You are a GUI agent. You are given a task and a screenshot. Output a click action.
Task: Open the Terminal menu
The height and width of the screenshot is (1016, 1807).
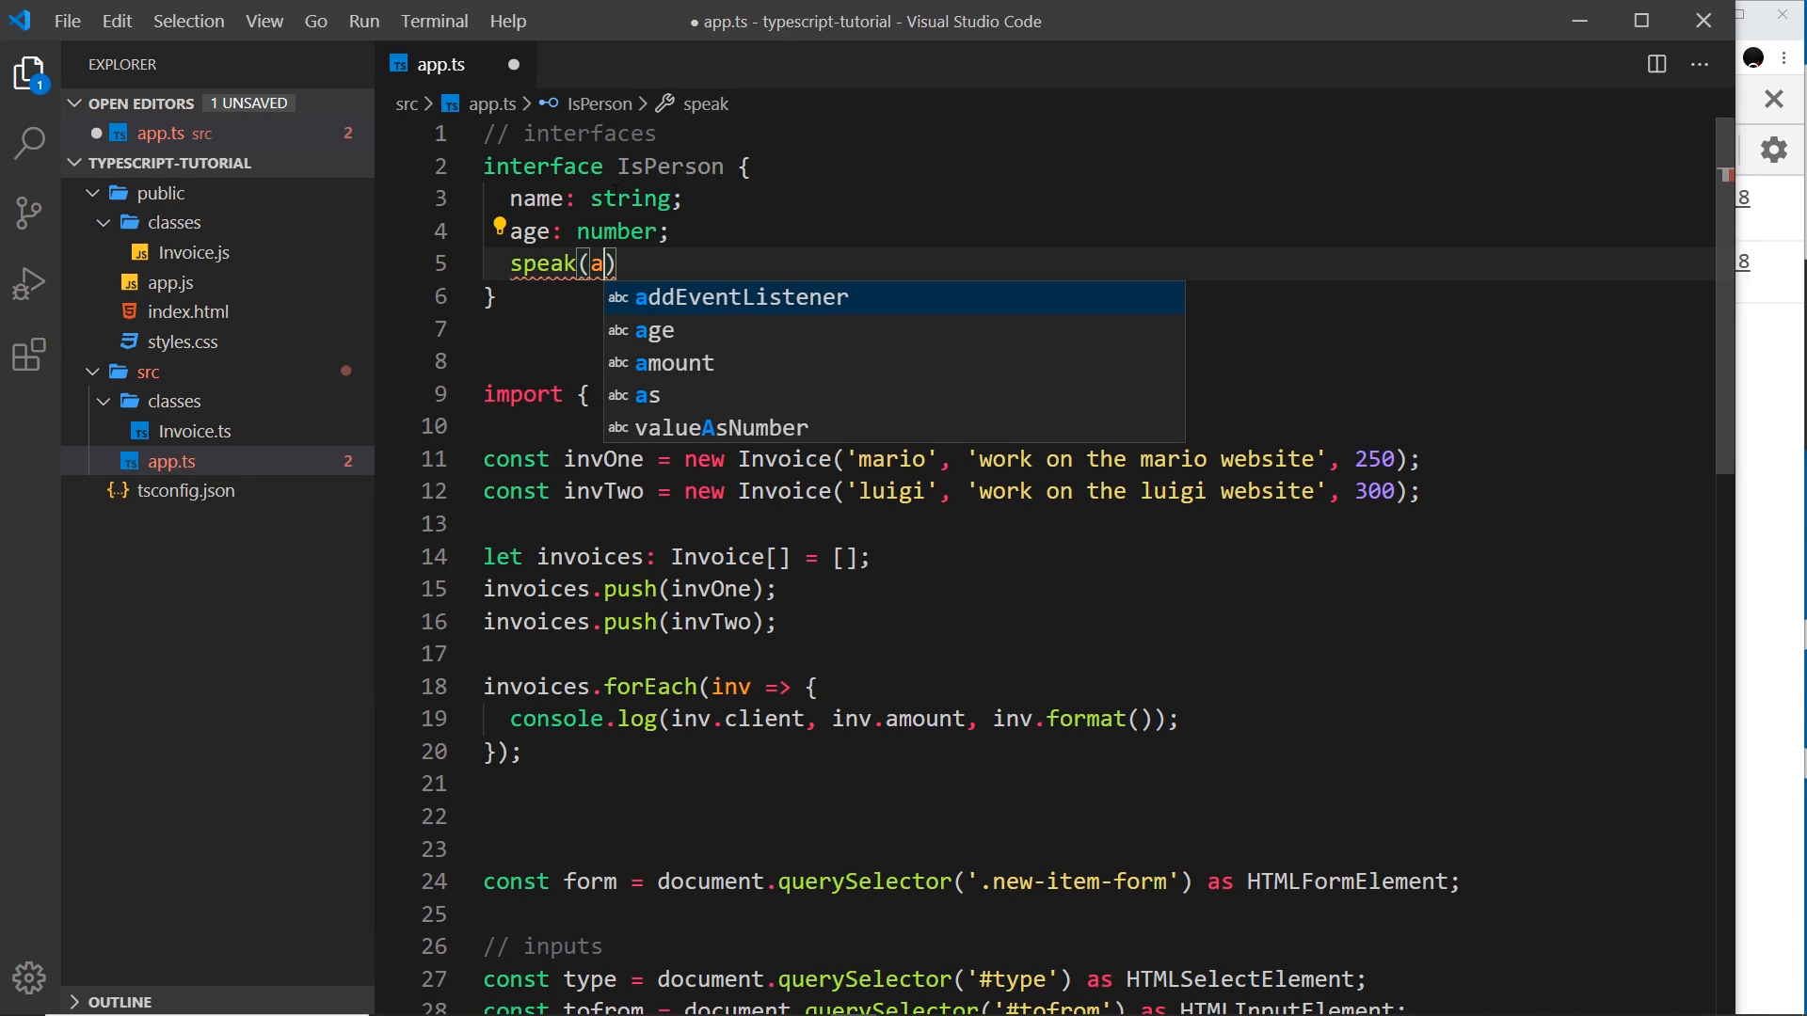[x=434, y=21]
